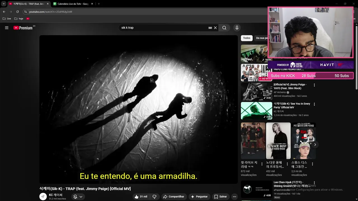Open options for 첫 라이브 short

262,164
